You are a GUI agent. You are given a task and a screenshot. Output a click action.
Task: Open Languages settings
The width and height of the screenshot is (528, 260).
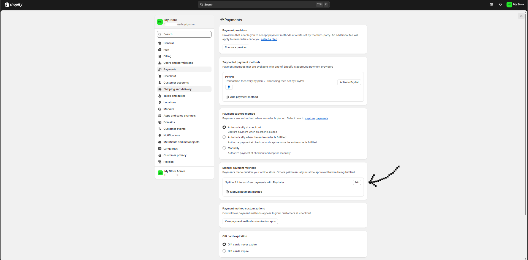pos(184,149)
